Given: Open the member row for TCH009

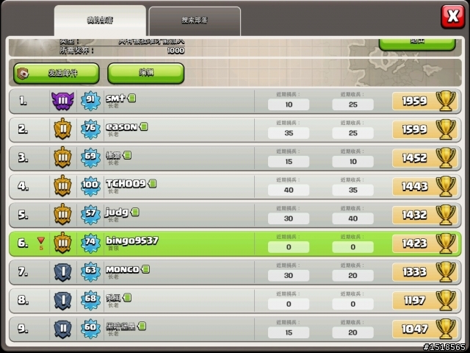Looking at the screenshot, I should tap(235, 186).
